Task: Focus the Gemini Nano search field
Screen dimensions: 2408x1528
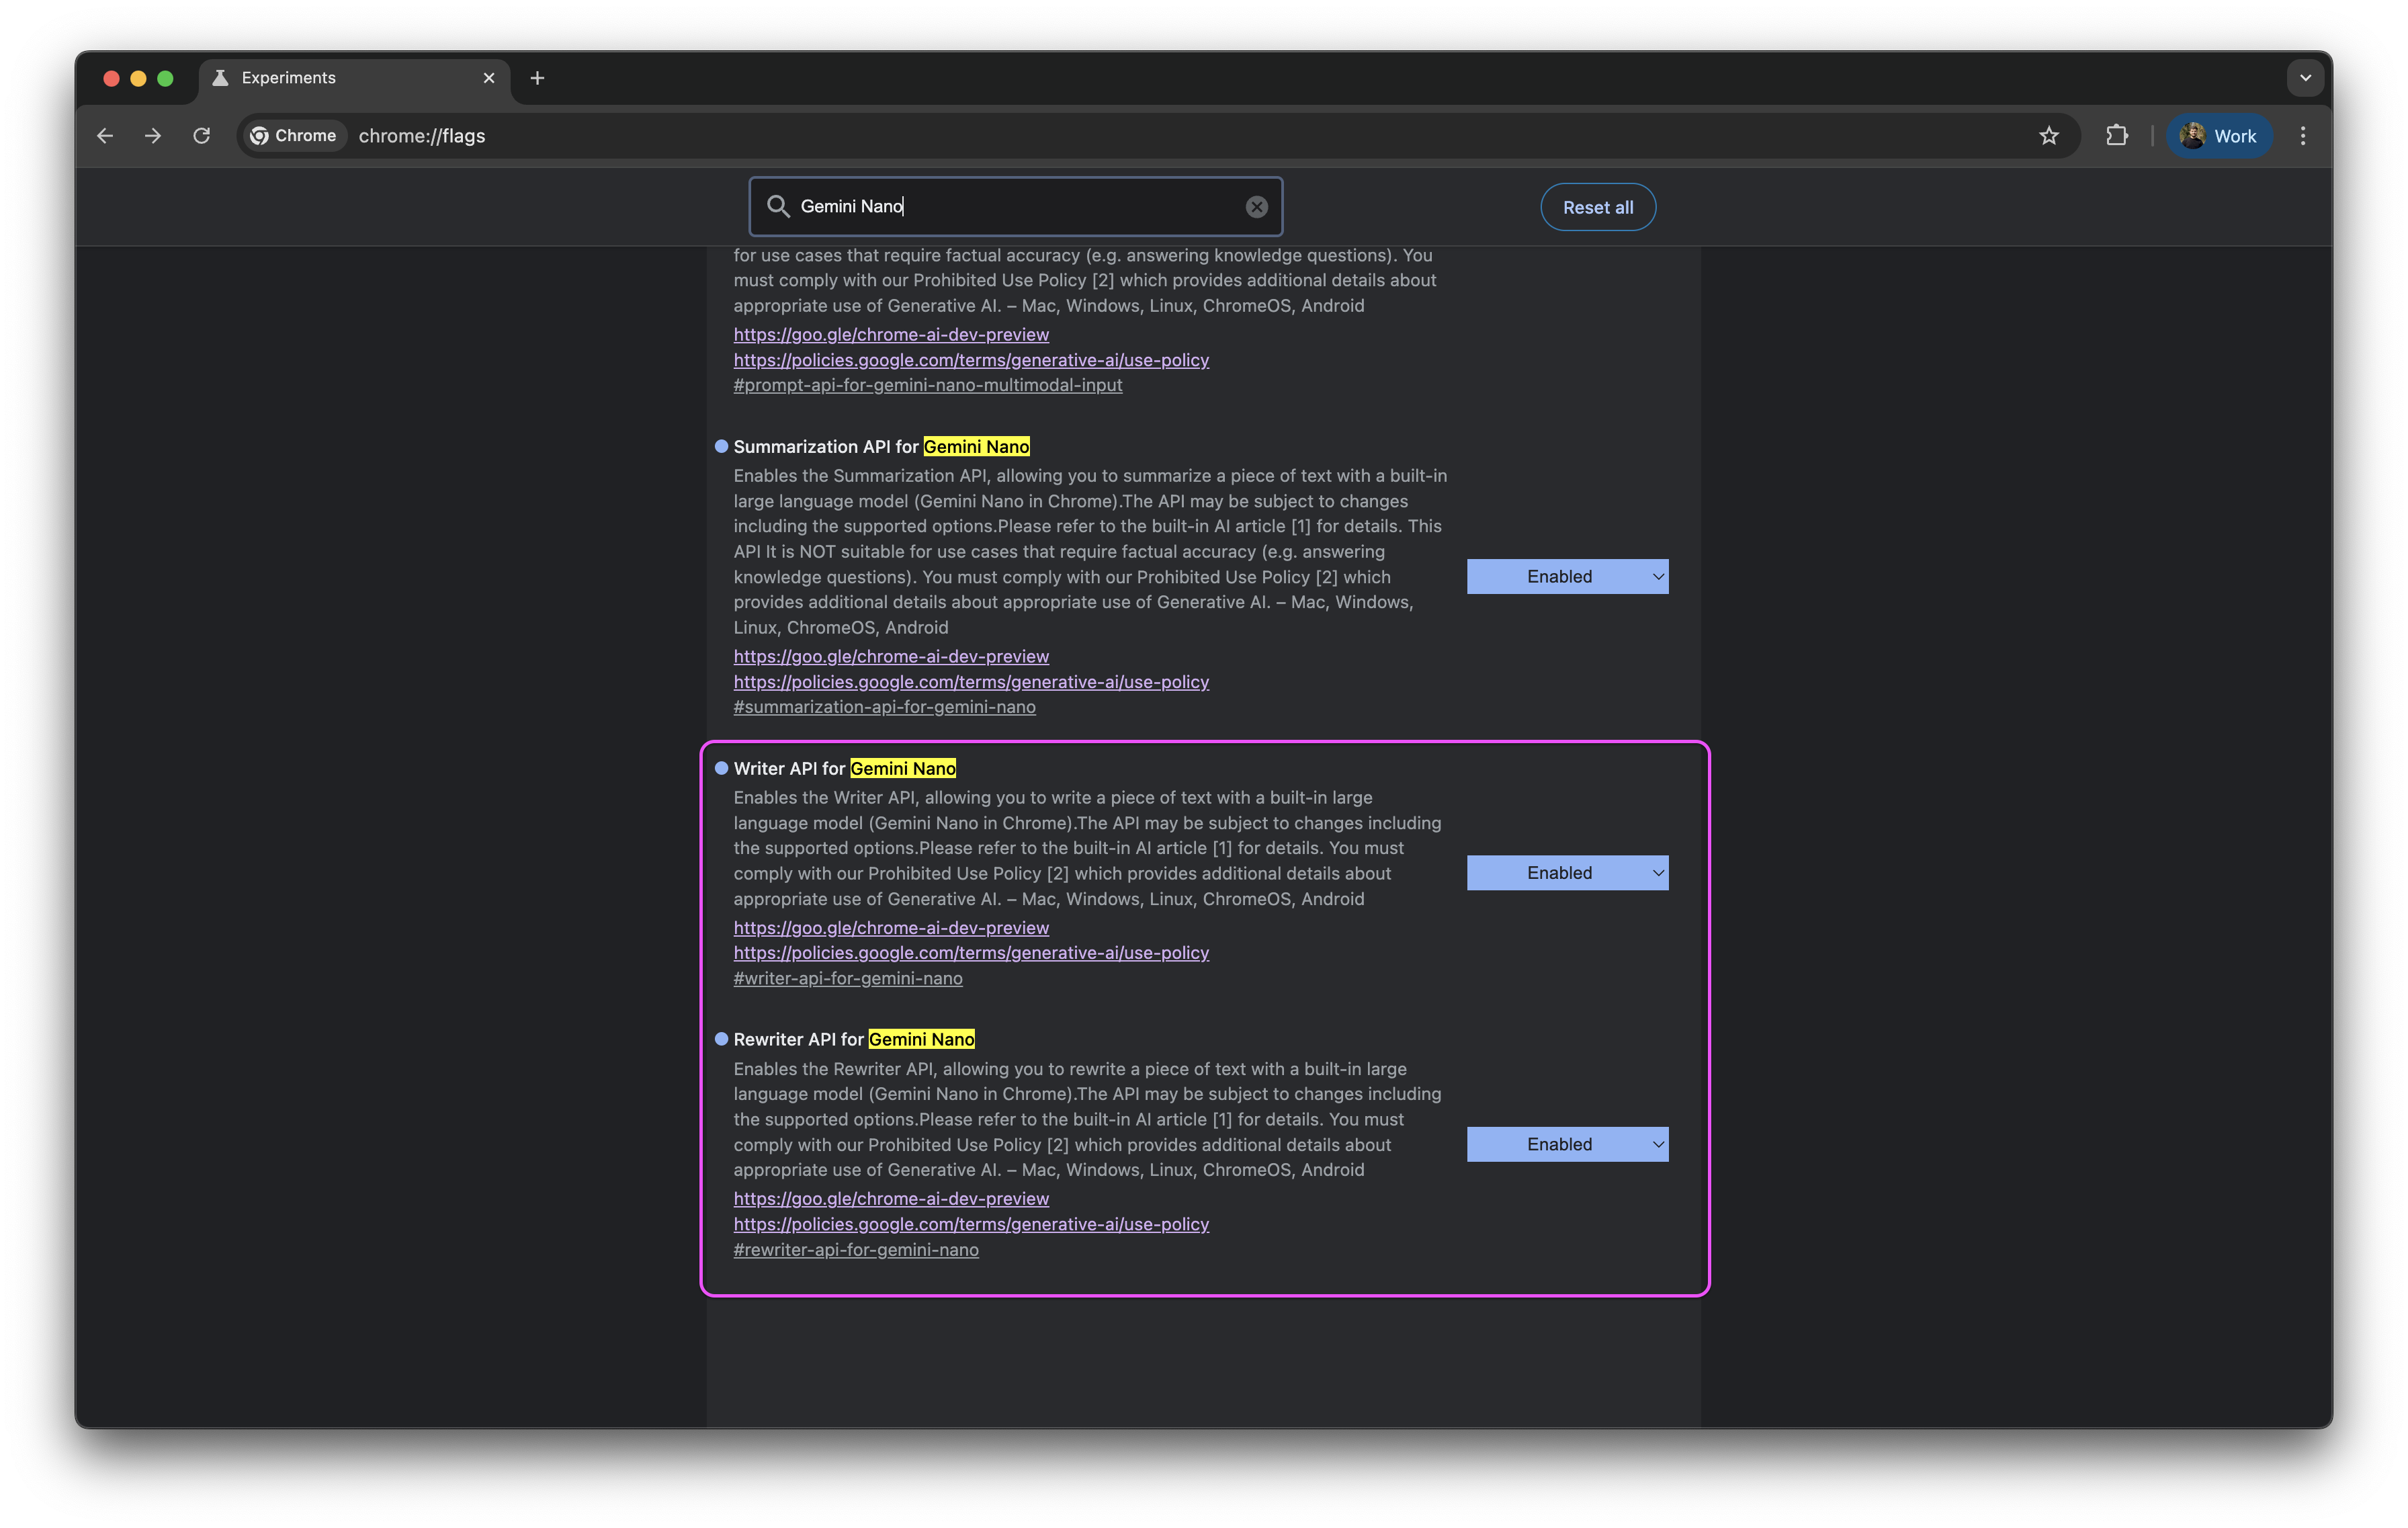Action: pyautogui.click(x=1016, y=207)
